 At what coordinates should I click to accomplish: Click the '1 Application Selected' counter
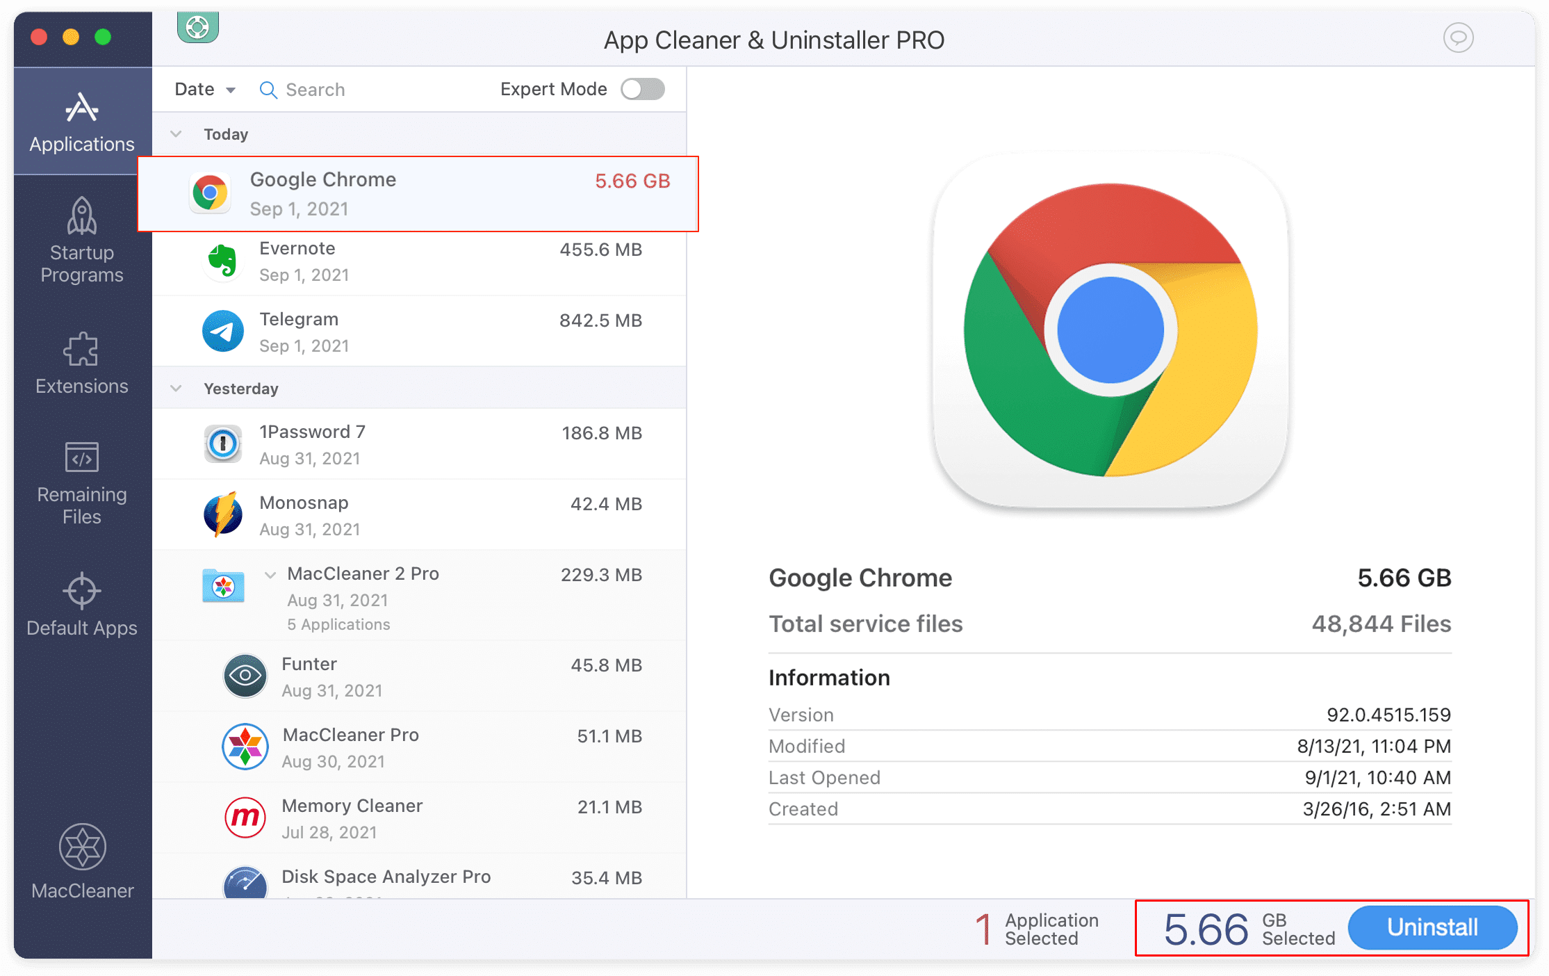tap(1036, 929)
